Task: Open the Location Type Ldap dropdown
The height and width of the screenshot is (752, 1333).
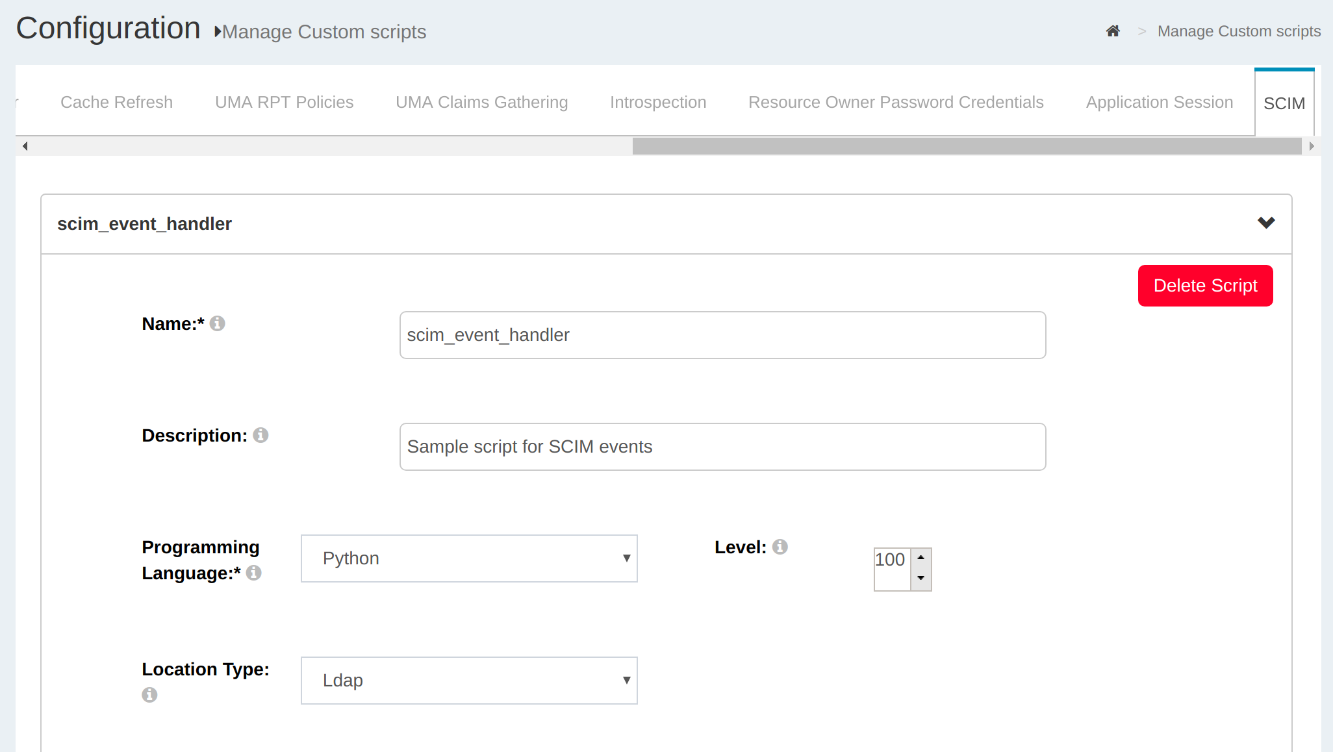Action: click(x=469, y=681)
